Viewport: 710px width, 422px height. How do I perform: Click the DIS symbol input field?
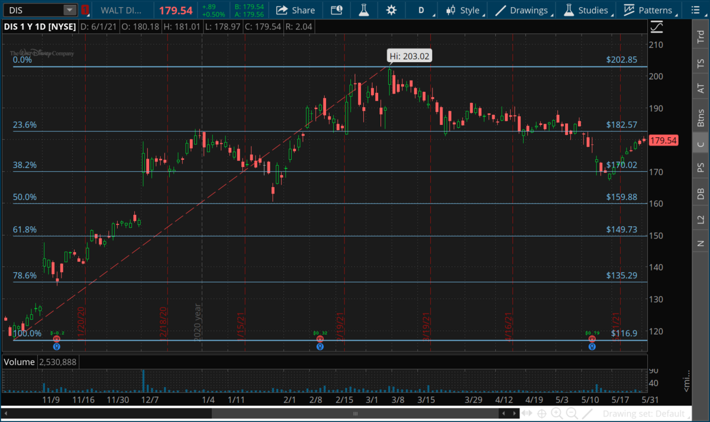tap(33, 10)
